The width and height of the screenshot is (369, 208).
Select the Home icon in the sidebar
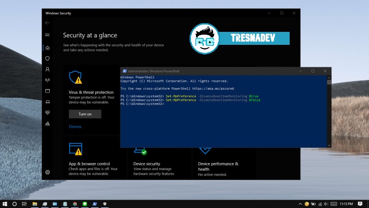[x=48, y=48]
